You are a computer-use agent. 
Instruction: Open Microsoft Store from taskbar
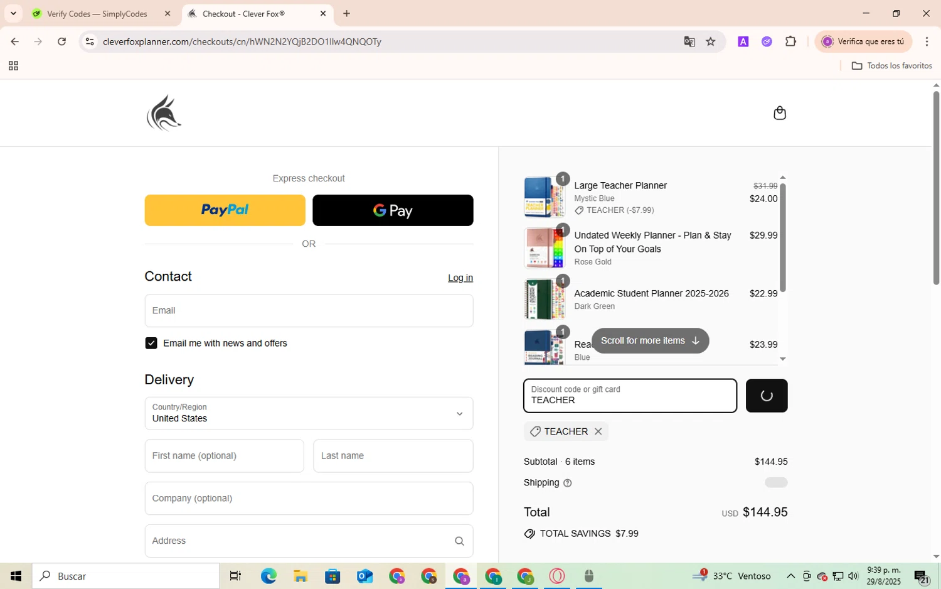[332, 576]
